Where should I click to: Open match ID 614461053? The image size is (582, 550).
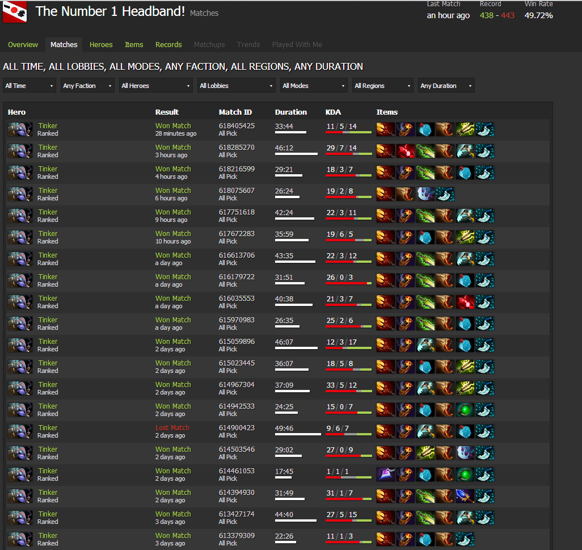237,471
